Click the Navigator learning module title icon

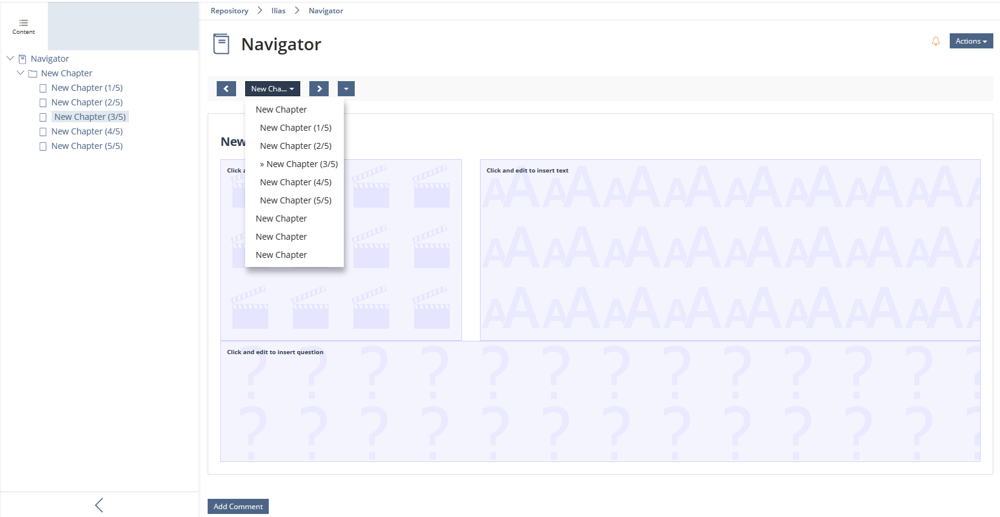coord(222,44)
